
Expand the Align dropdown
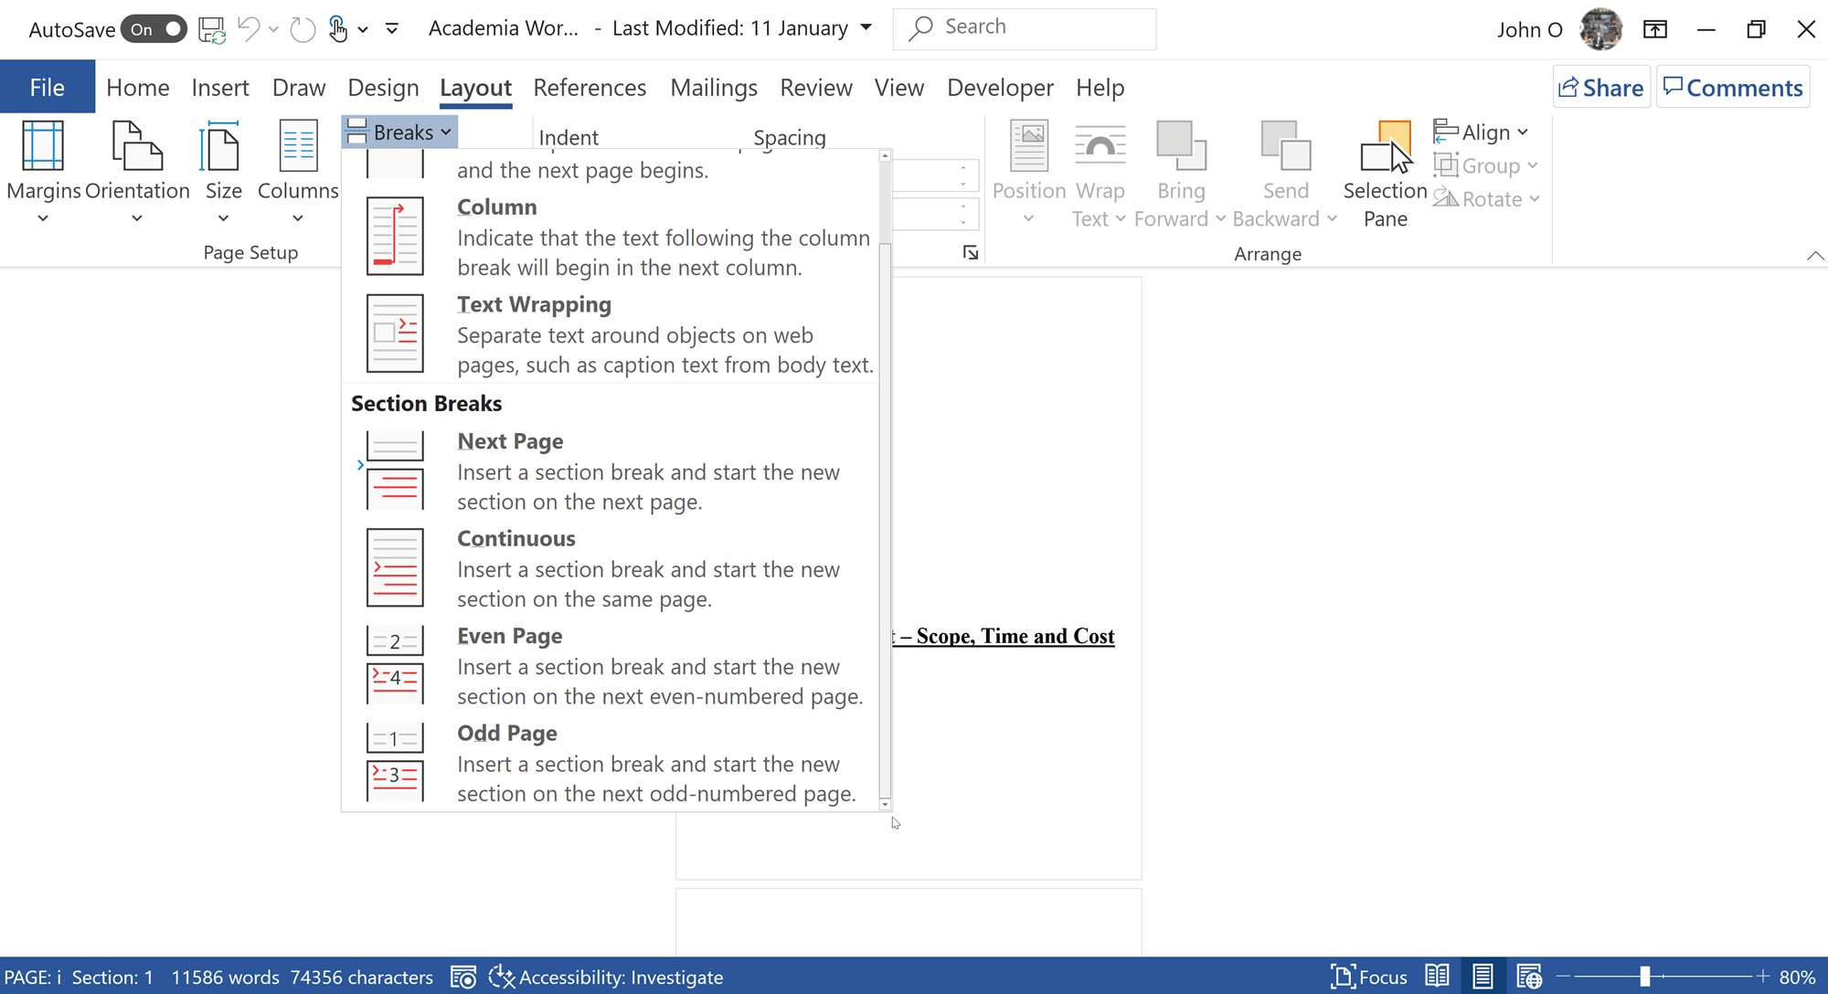point(1482,131)
